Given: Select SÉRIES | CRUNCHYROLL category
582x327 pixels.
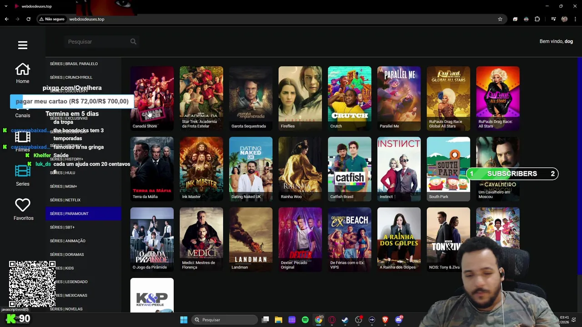Looking at the screenshot, I should (83, 77).
